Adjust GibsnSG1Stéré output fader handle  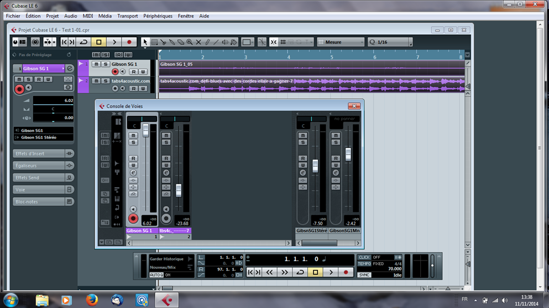(x=315, y=166)
